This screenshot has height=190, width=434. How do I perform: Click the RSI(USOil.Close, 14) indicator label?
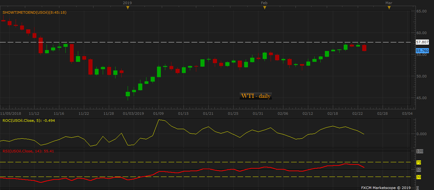[28, 151]
